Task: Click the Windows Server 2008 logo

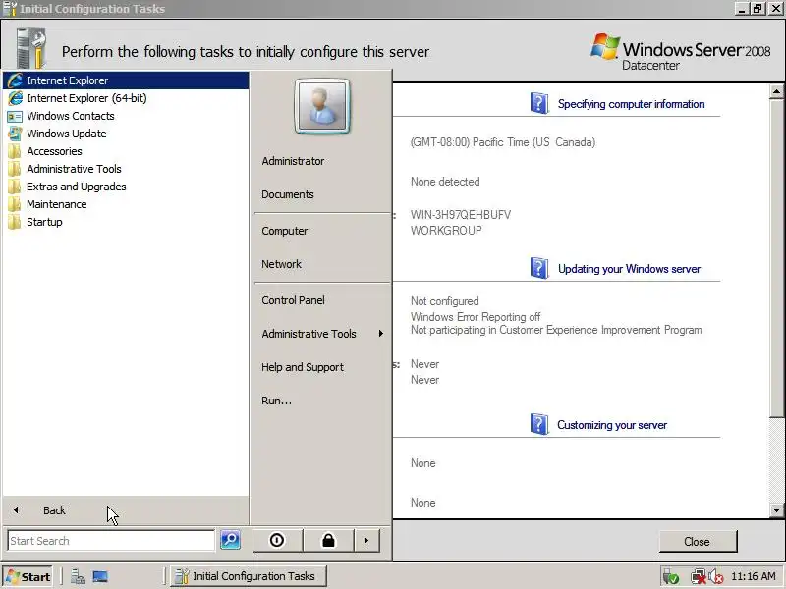Action: tap(680, 53)
